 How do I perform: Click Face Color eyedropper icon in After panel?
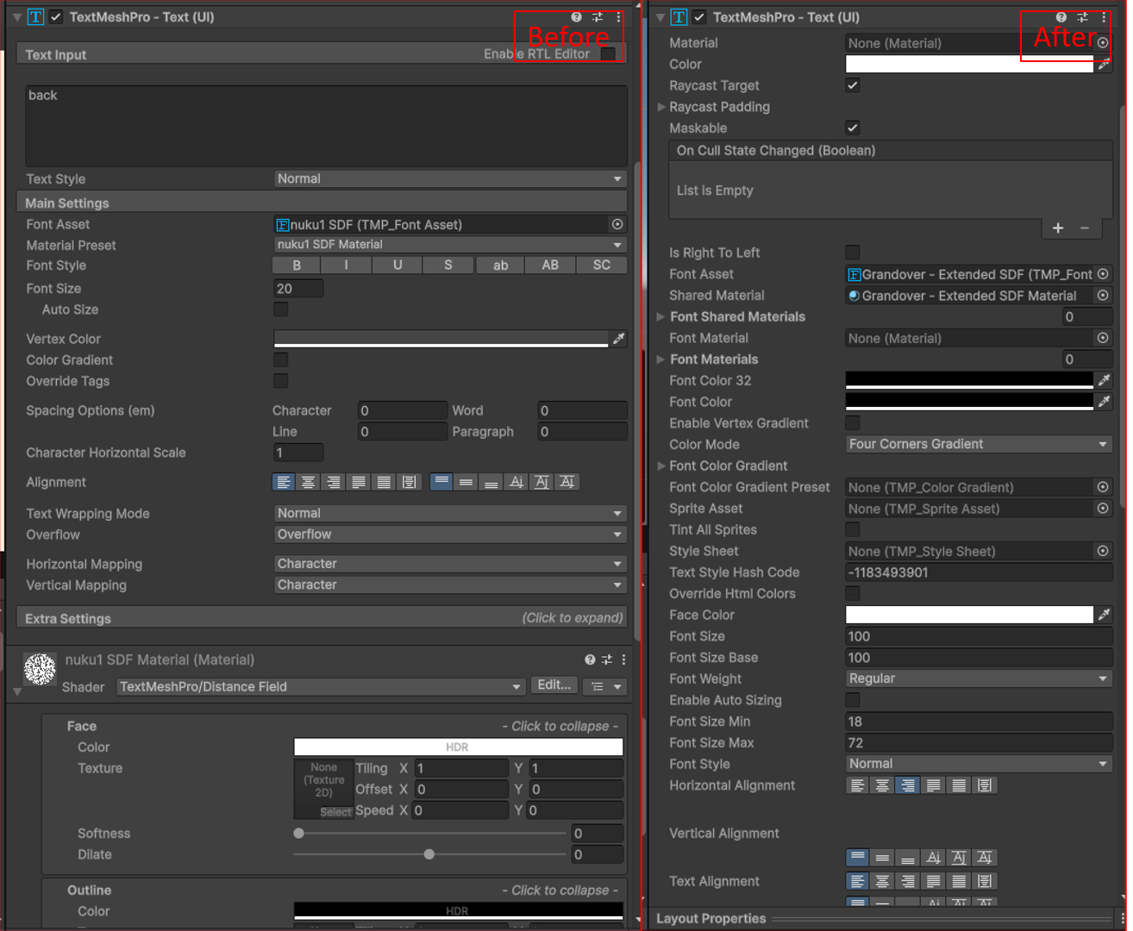[1104, 615]
